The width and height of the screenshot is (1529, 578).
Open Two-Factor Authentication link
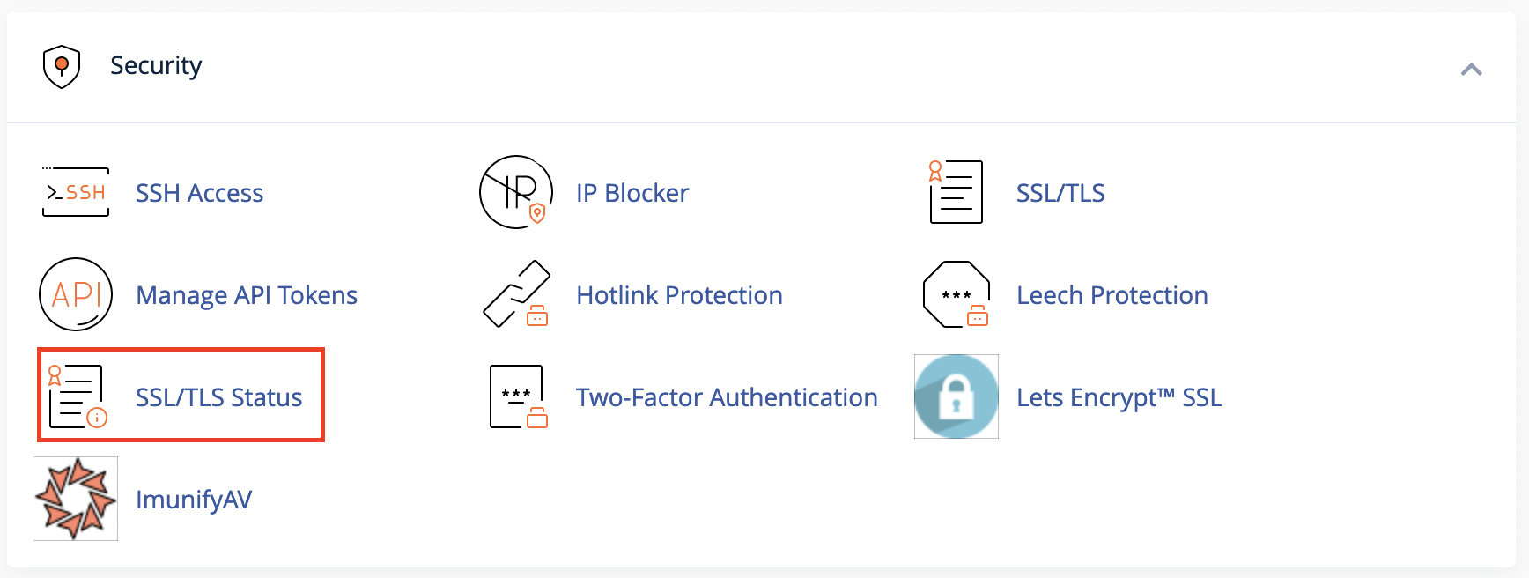pyautogui.click(x=727, y=397)
